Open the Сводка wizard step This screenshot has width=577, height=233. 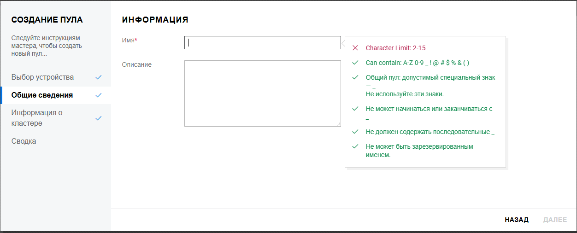click(24, 141)
